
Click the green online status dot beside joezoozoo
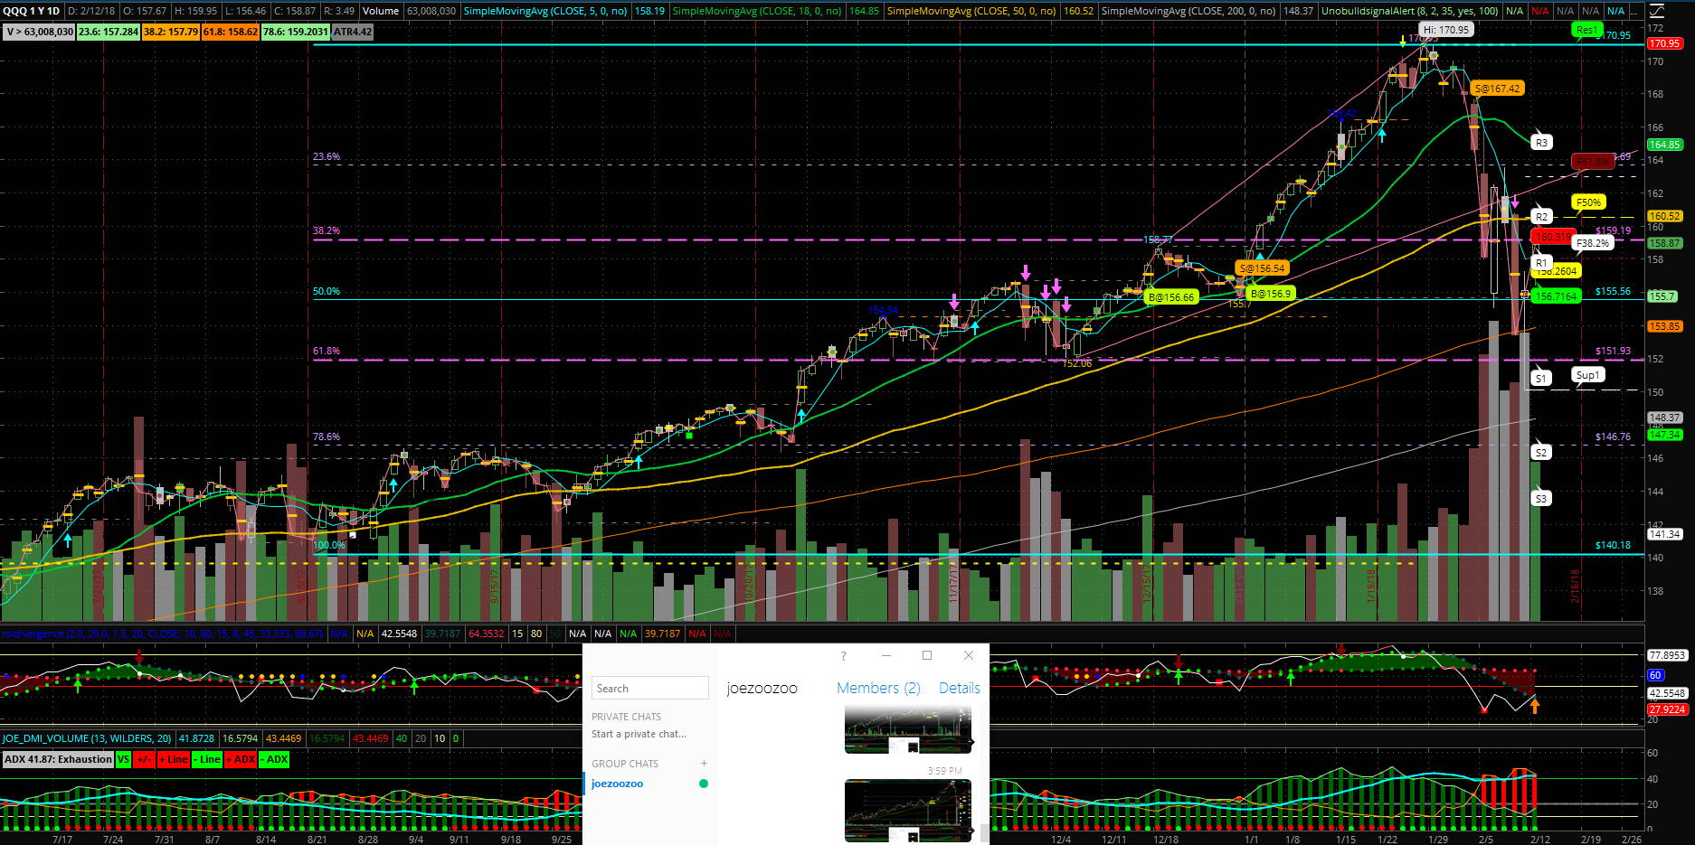coord(704,784)
